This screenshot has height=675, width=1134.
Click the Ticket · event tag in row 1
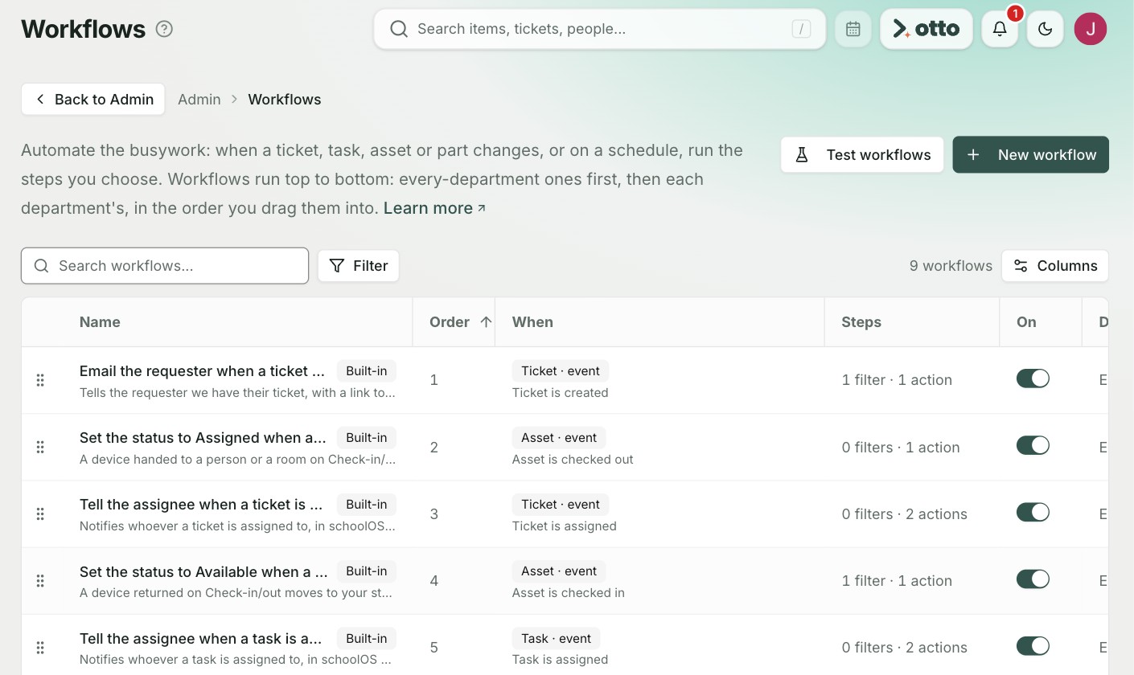point(561,371)
